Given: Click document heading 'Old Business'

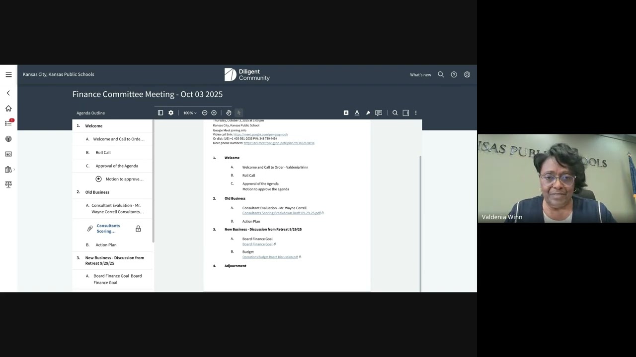Looking at the screenshot, I should coord(235,199).
